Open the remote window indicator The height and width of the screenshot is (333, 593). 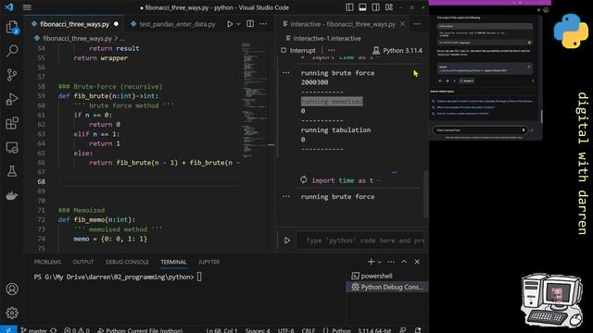8,329
